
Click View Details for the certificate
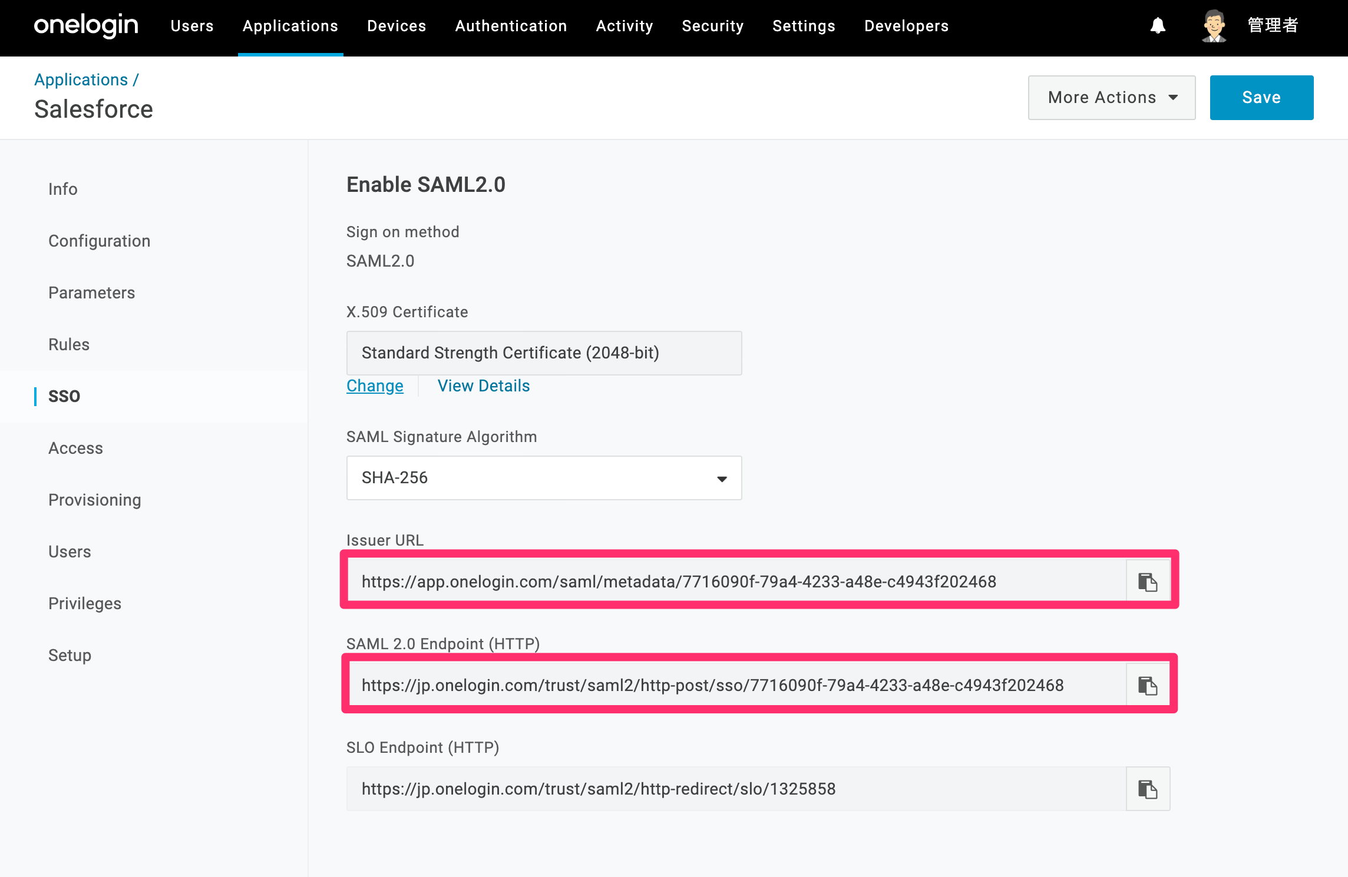[484, 386]
